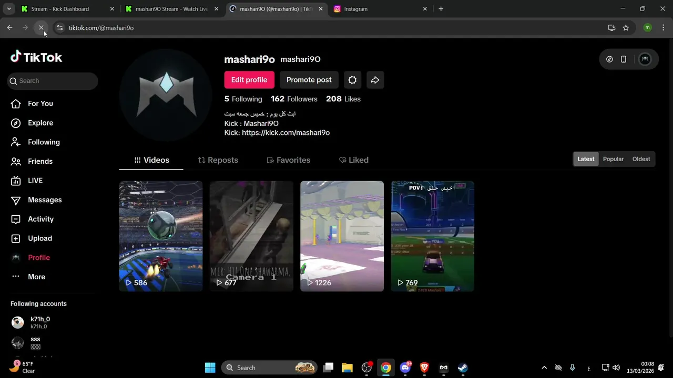
Task: Sort videos by Popular
Action: click(613, 159)
